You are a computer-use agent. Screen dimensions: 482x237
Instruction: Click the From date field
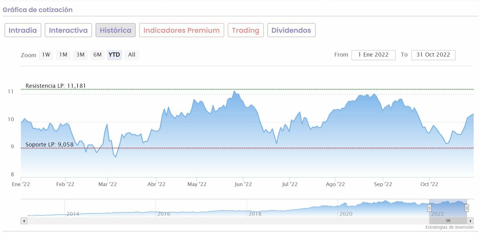373,55
